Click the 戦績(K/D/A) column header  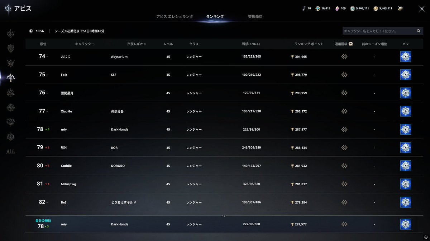point(251,44)
